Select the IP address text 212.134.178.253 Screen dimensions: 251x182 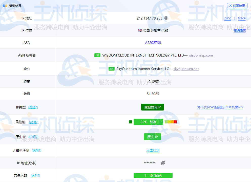(149, 18)
